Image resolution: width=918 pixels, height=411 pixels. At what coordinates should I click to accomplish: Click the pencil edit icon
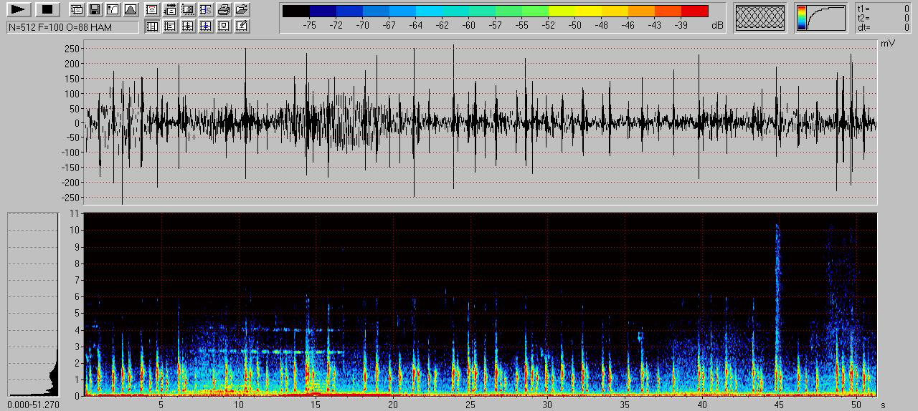pos(242,26)
